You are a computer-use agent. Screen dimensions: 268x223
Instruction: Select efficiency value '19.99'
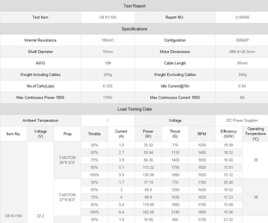tap(228, 145)
